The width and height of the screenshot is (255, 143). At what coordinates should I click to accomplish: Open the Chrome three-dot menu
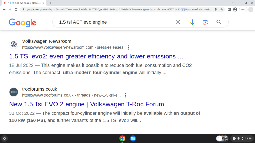click(x=251, y=10)
